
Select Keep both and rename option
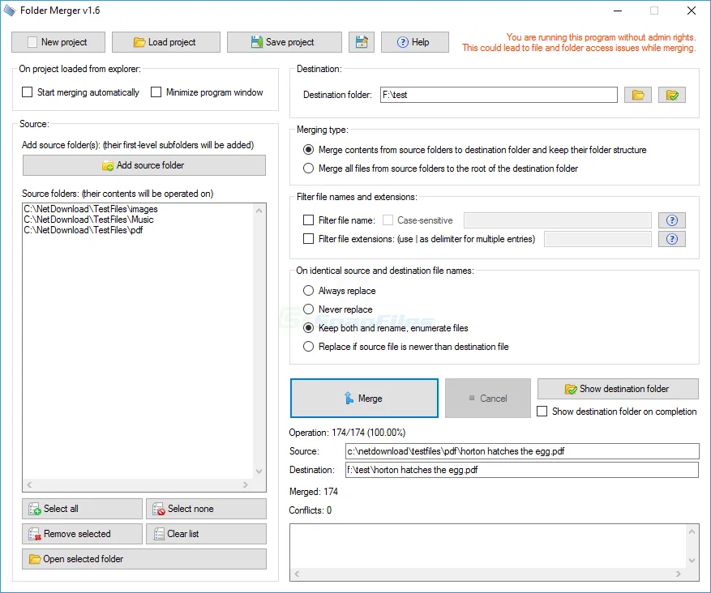pyautogui.click(x=308, y=327)
